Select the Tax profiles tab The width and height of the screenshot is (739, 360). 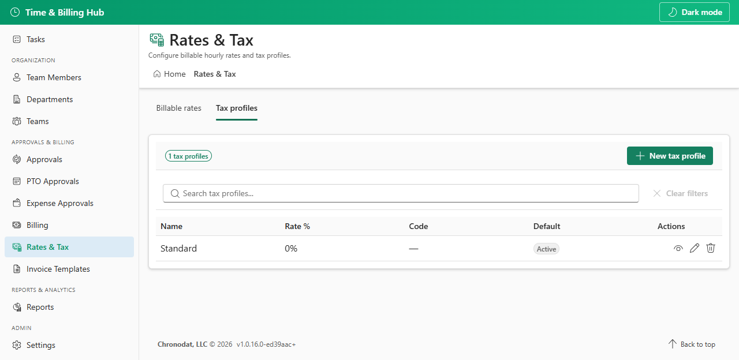point(237,108)
